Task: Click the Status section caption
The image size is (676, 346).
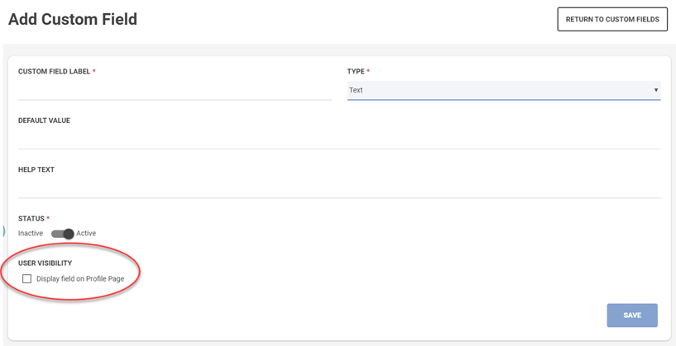Action: pos(31,219)
